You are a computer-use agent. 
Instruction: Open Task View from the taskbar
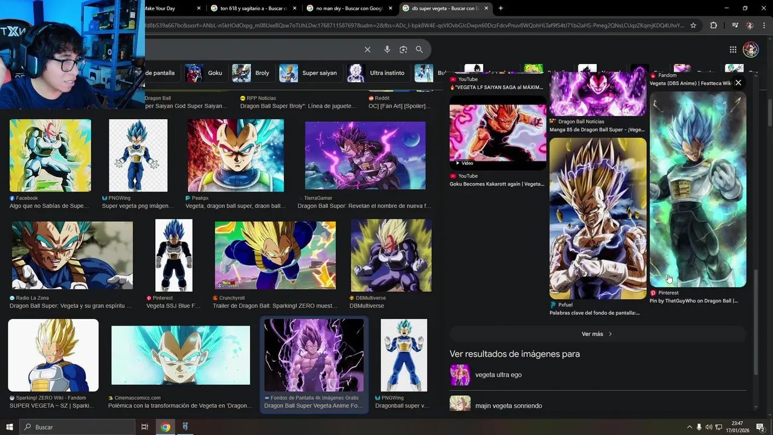coord(145,427)
